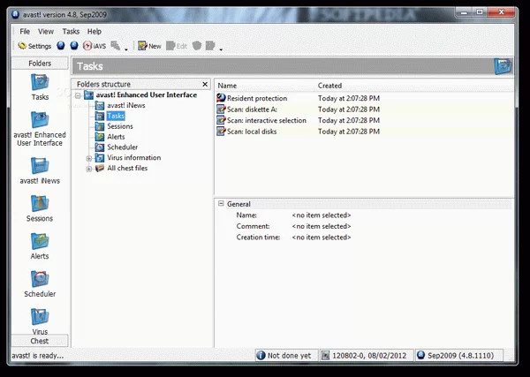Image resolution: width=530 pixels, height=377 pixels.
Task: Select avast! iNews sidebar icon
Action: (x=40, y=170)
